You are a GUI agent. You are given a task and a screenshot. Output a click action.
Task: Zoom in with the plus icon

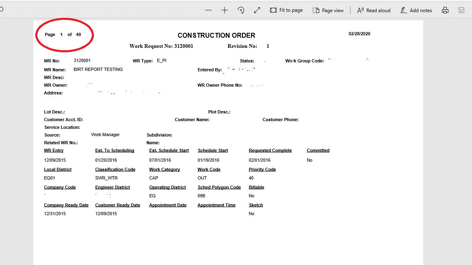click(x=225, y=10)
